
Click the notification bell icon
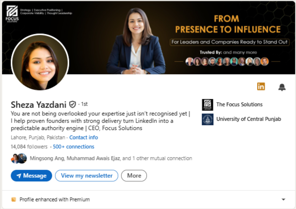(282, 87)
